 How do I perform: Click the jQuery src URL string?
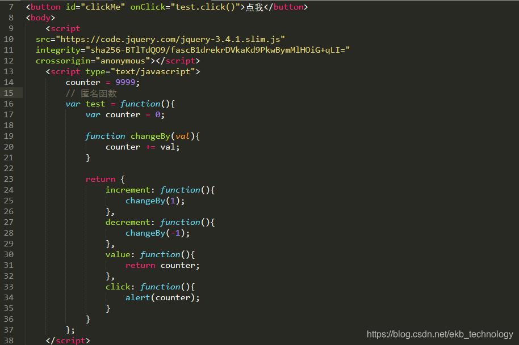coord(170,39)
